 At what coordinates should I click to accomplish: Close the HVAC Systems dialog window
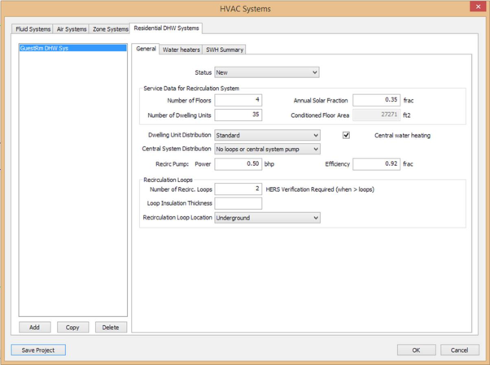478,7
